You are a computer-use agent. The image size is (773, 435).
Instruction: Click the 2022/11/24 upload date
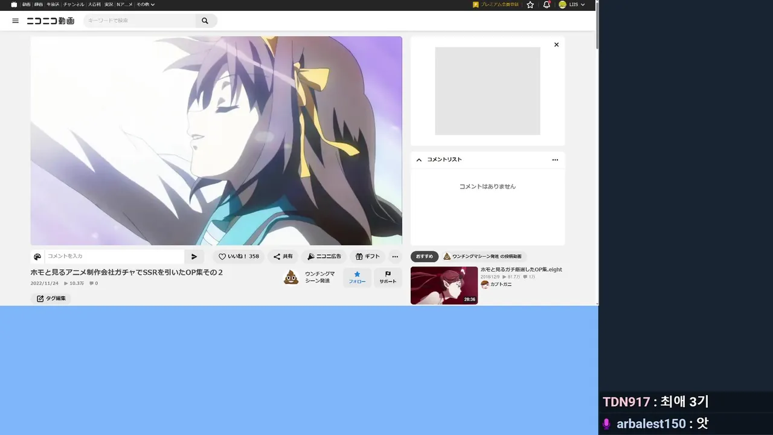(45, 283)
